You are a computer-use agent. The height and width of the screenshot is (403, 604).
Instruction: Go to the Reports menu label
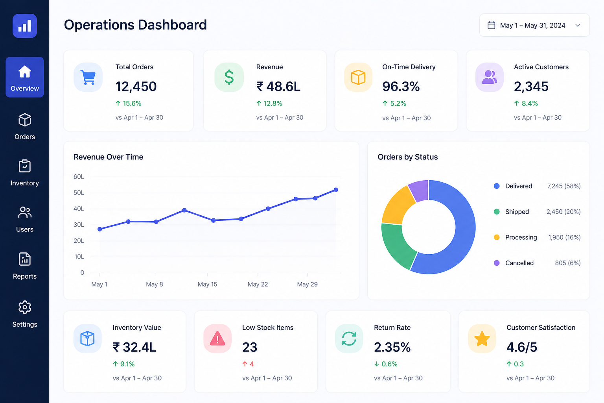[x=25, y=276]
